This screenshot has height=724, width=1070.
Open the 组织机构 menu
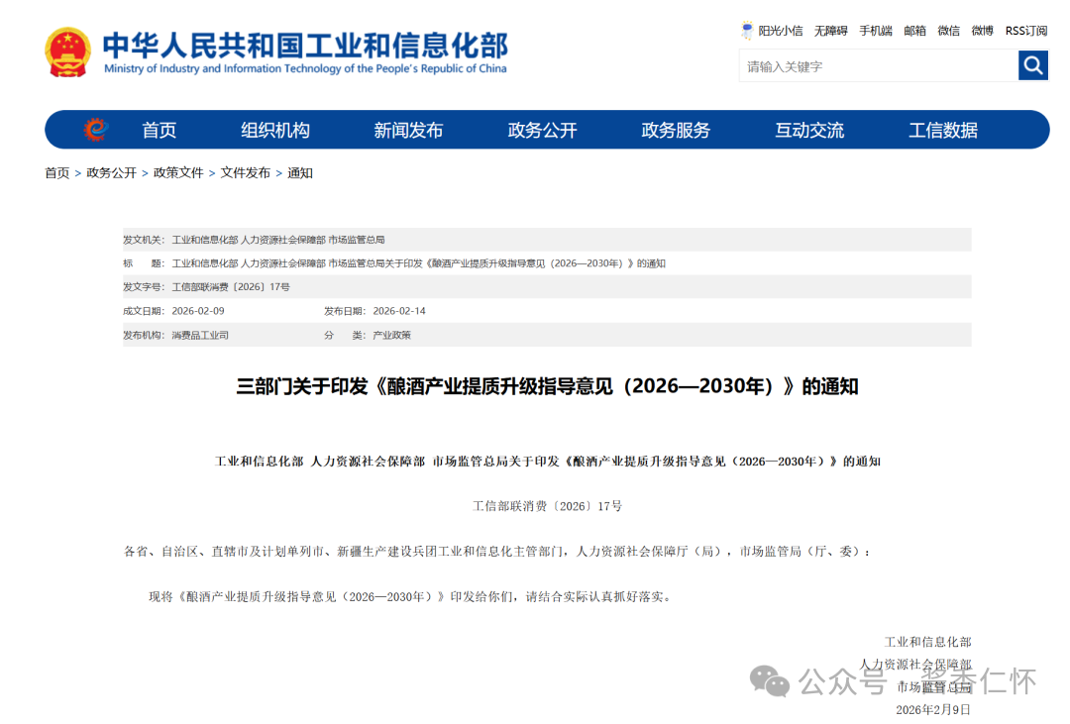[x=274, y=129]
